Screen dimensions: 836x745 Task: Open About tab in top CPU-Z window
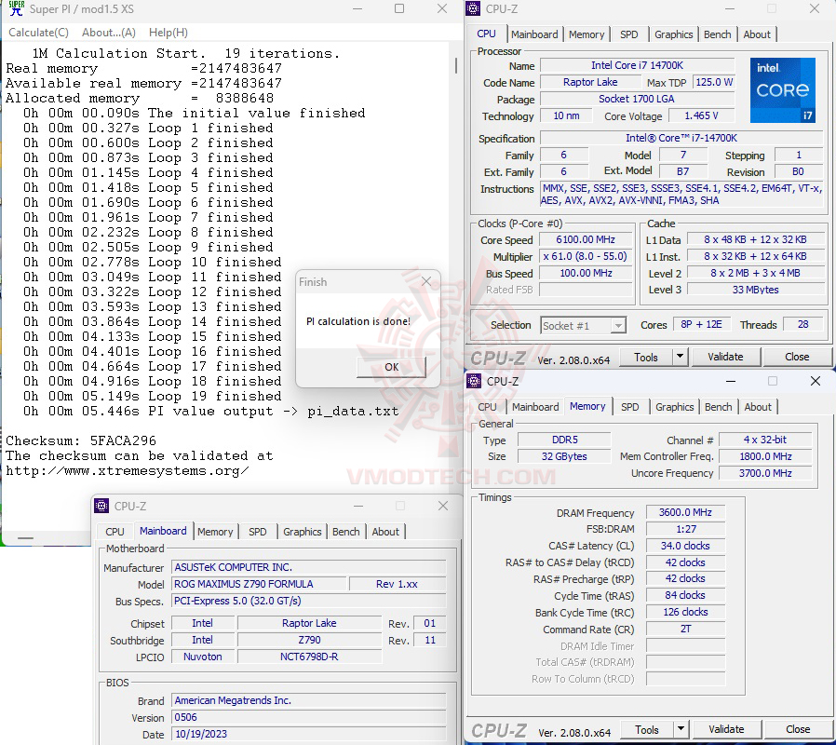757,34
